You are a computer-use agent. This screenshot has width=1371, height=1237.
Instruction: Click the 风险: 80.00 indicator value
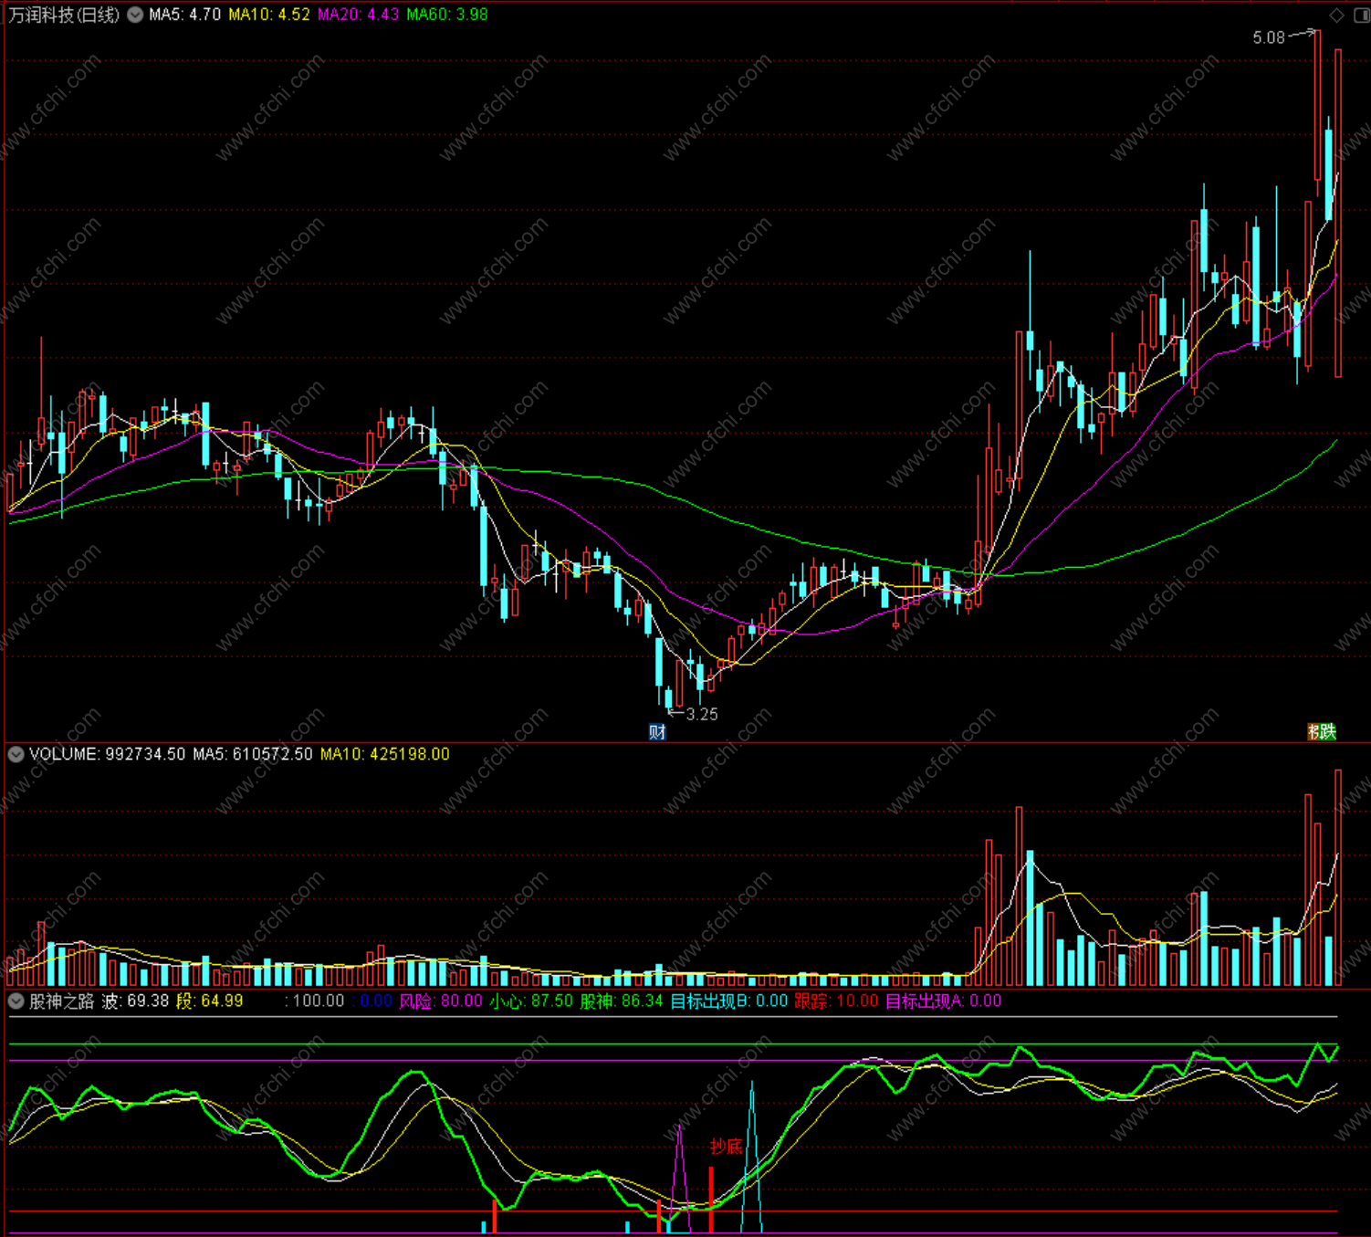click(x=441, y=1001)
